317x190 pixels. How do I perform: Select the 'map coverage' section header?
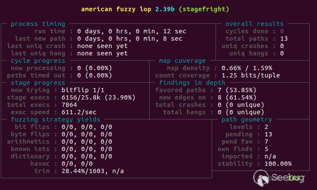point(183,61)
